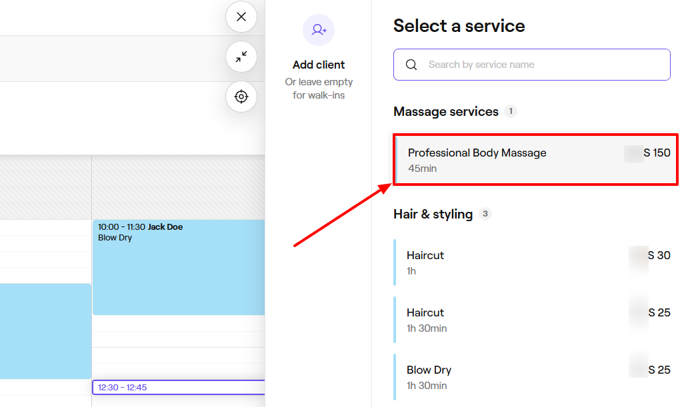Viewport: 692px width, 407px height.
Task: Click the blue color bar beside Blow Dry
Action: coord(395,376)
